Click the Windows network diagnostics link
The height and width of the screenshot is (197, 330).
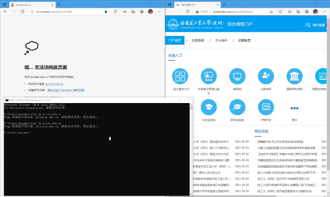point(66,90)
